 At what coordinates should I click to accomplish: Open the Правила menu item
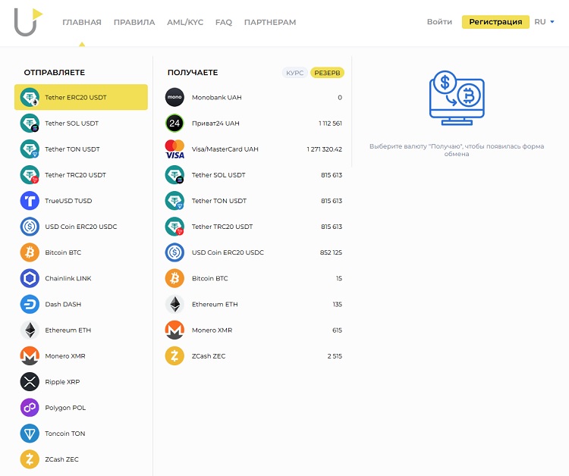click(x=134, y=23)
